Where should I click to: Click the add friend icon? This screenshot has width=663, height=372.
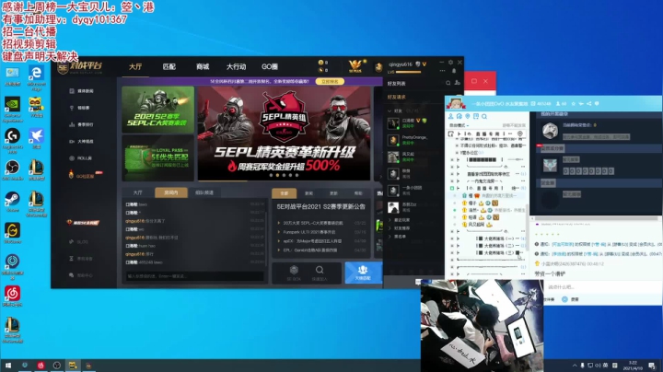(x=458, y=83)
